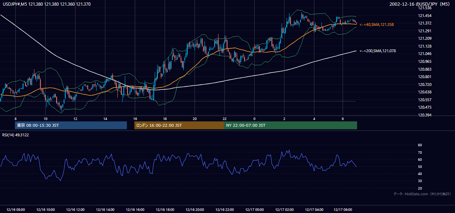This screenshot has width=455, height=213.
Task: Click the bottom timestamp 12/17 00:00
Action: point(254,210)
